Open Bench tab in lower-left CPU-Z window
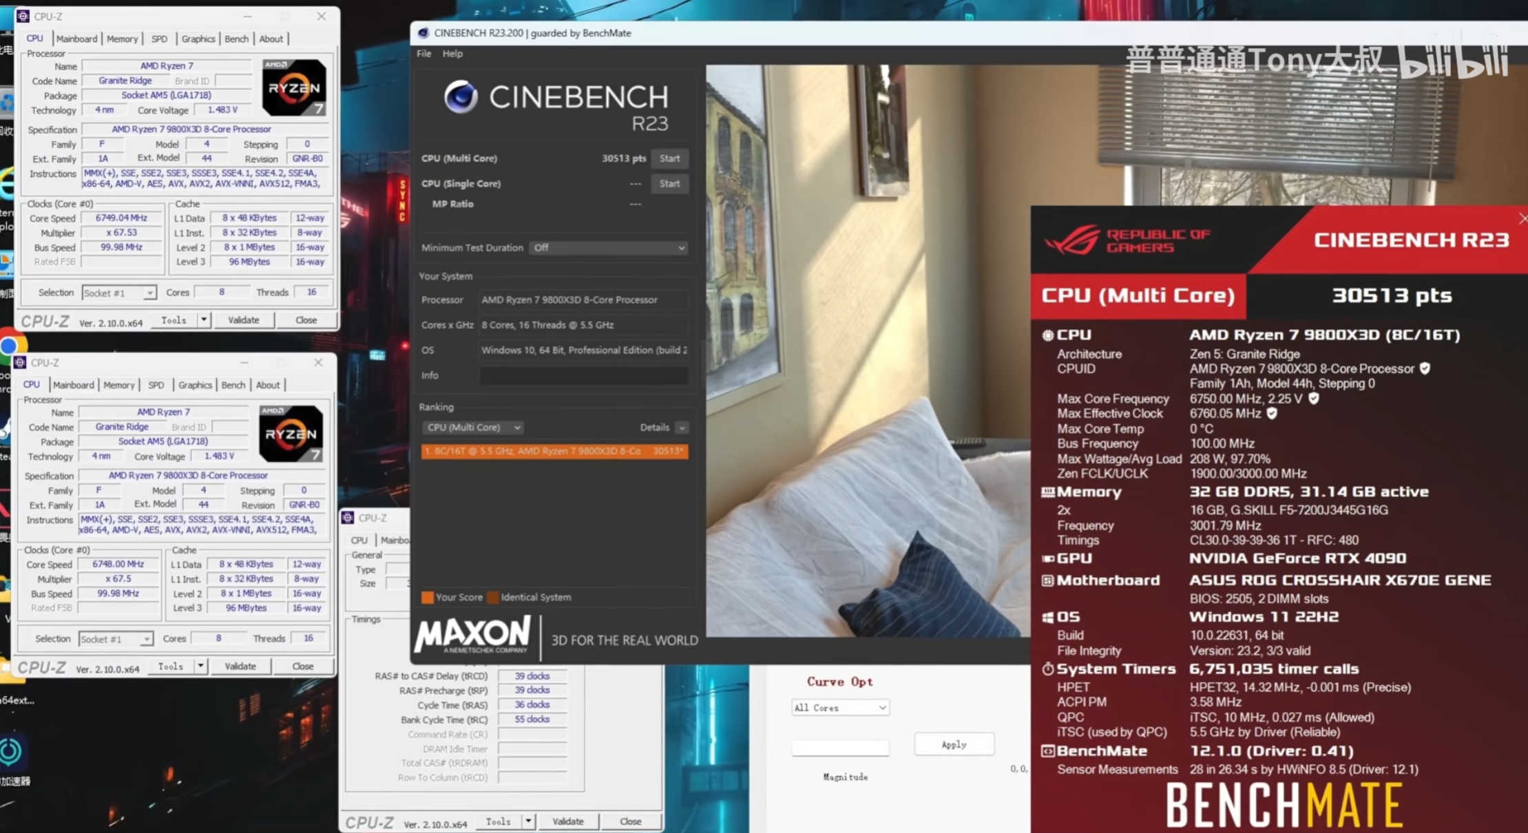This screenshot has height=833, width=1528. pos(233,386)
